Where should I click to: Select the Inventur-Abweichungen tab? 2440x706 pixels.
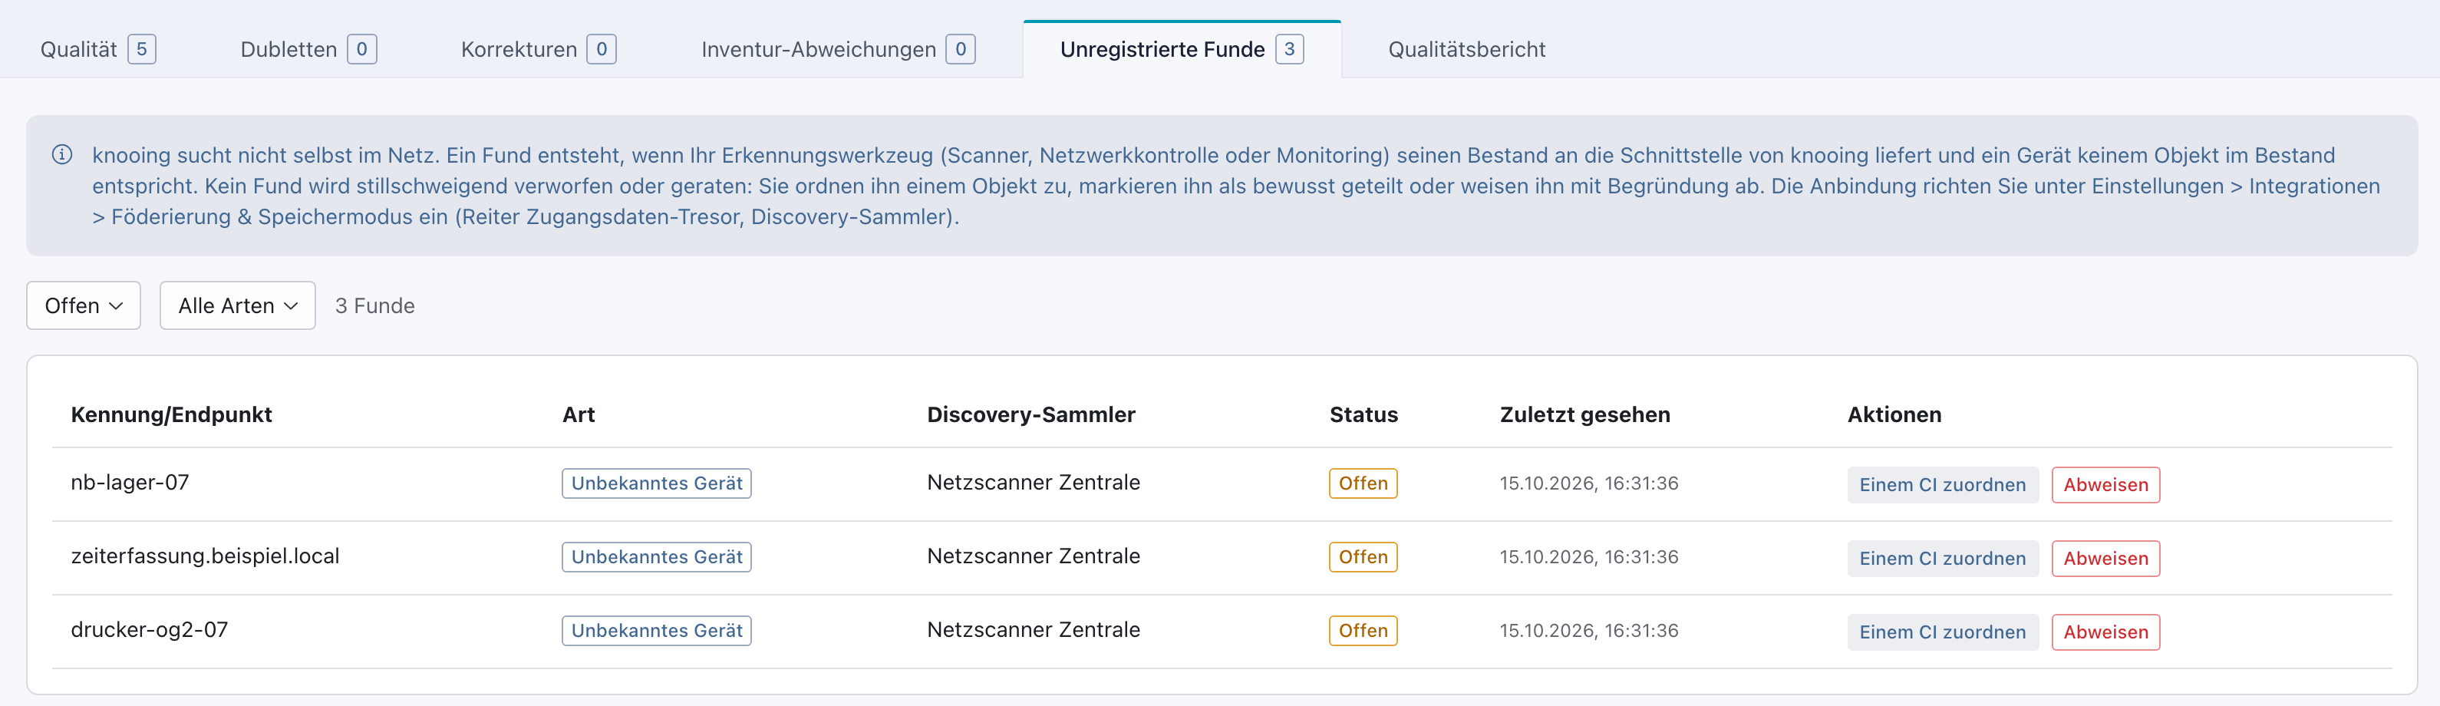point(837,49)
